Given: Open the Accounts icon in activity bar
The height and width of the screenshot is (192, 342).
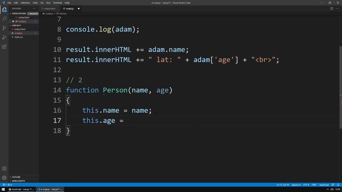Looking at the screenshot, I should (4, 169).
